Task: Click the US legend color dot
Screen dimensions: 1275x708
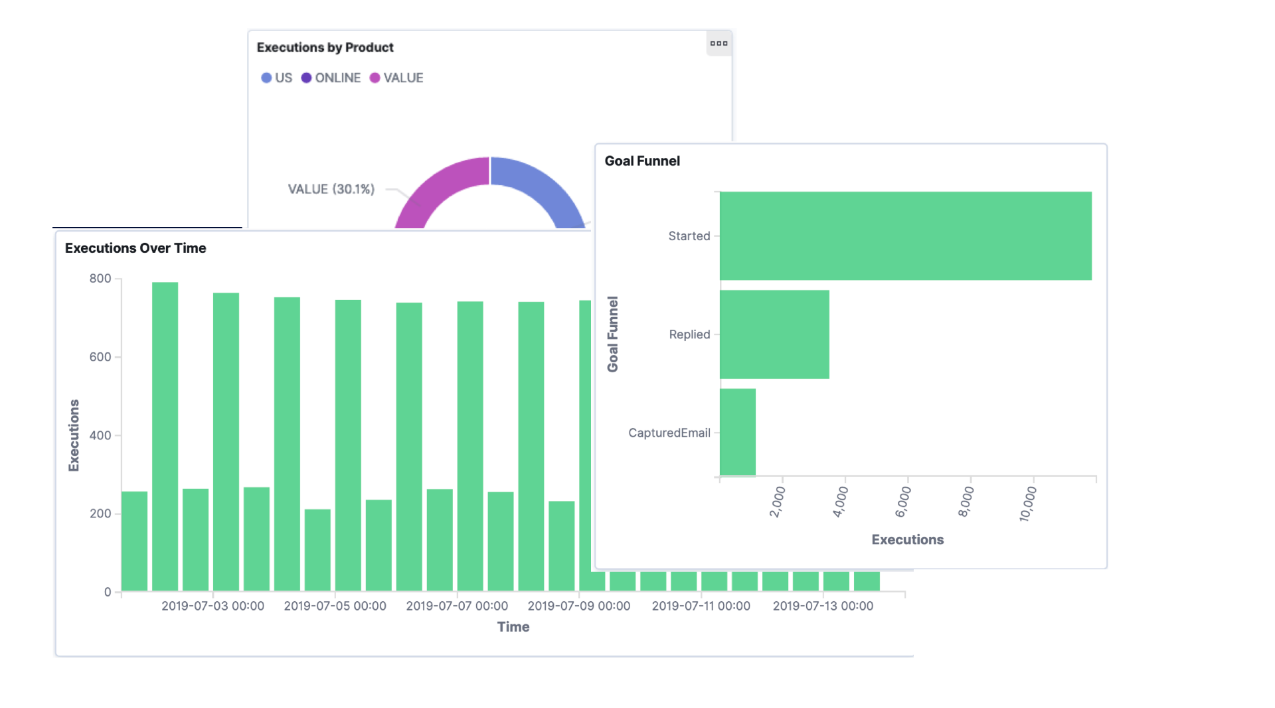Action: click(266, 78)
